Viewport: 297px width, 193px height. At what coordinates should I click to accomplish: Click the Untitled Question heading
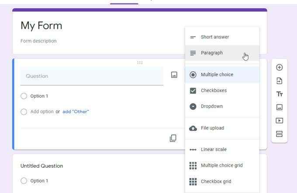pos(41,166)
